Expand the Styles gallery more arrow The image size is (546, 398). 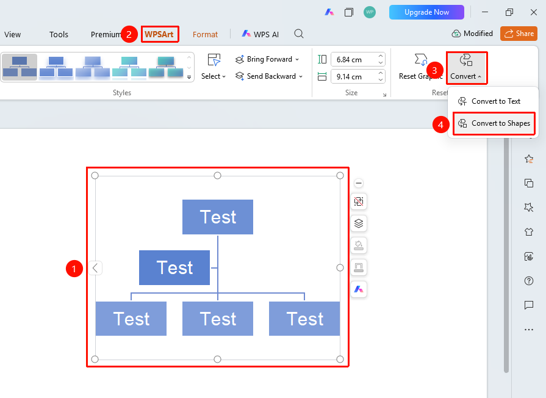coord(189,77)
